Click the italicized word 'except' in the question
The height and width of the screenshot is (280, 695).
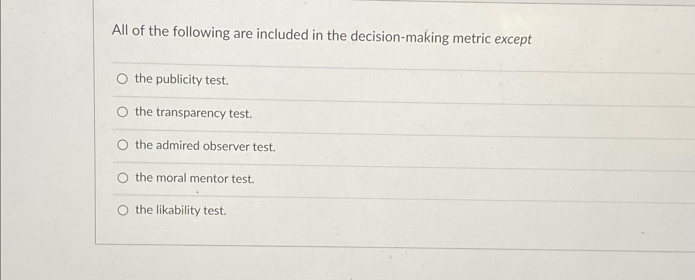513,39
